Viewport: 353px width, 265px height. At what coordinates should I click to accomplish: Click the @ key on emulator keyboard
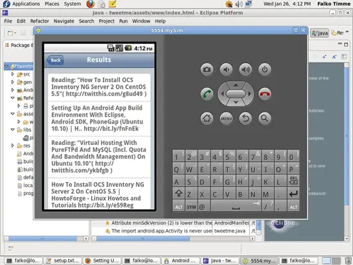click(204, 206)
